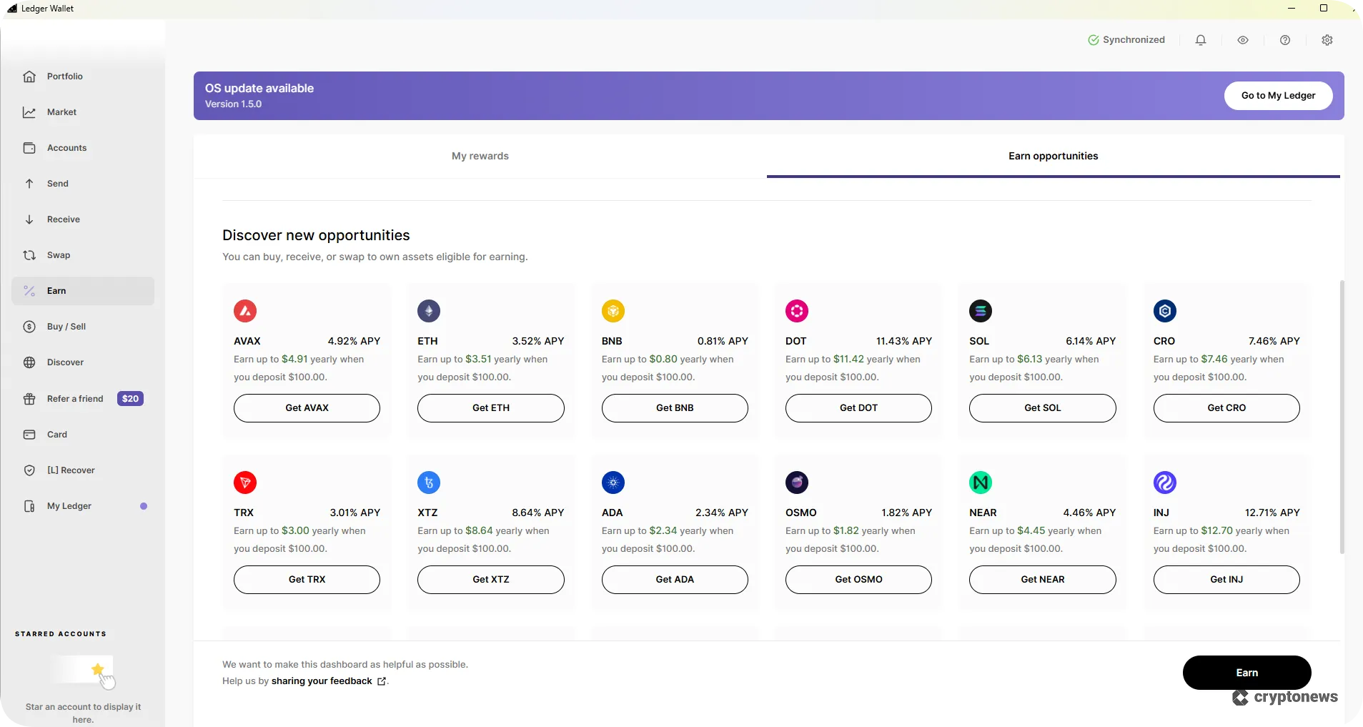
Task: Open the Send page
Action: point(56,183)
